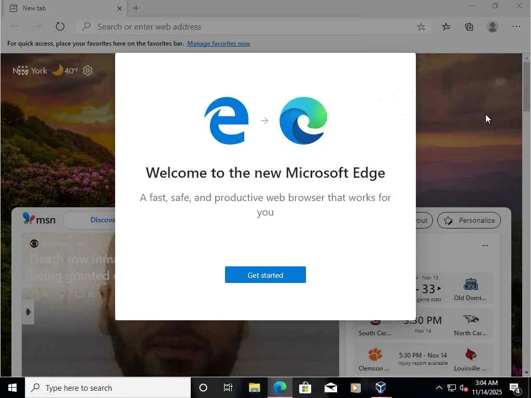Go back with the back arrow
This screenshot has width=531, height=398.
click(x=15, y=26)
